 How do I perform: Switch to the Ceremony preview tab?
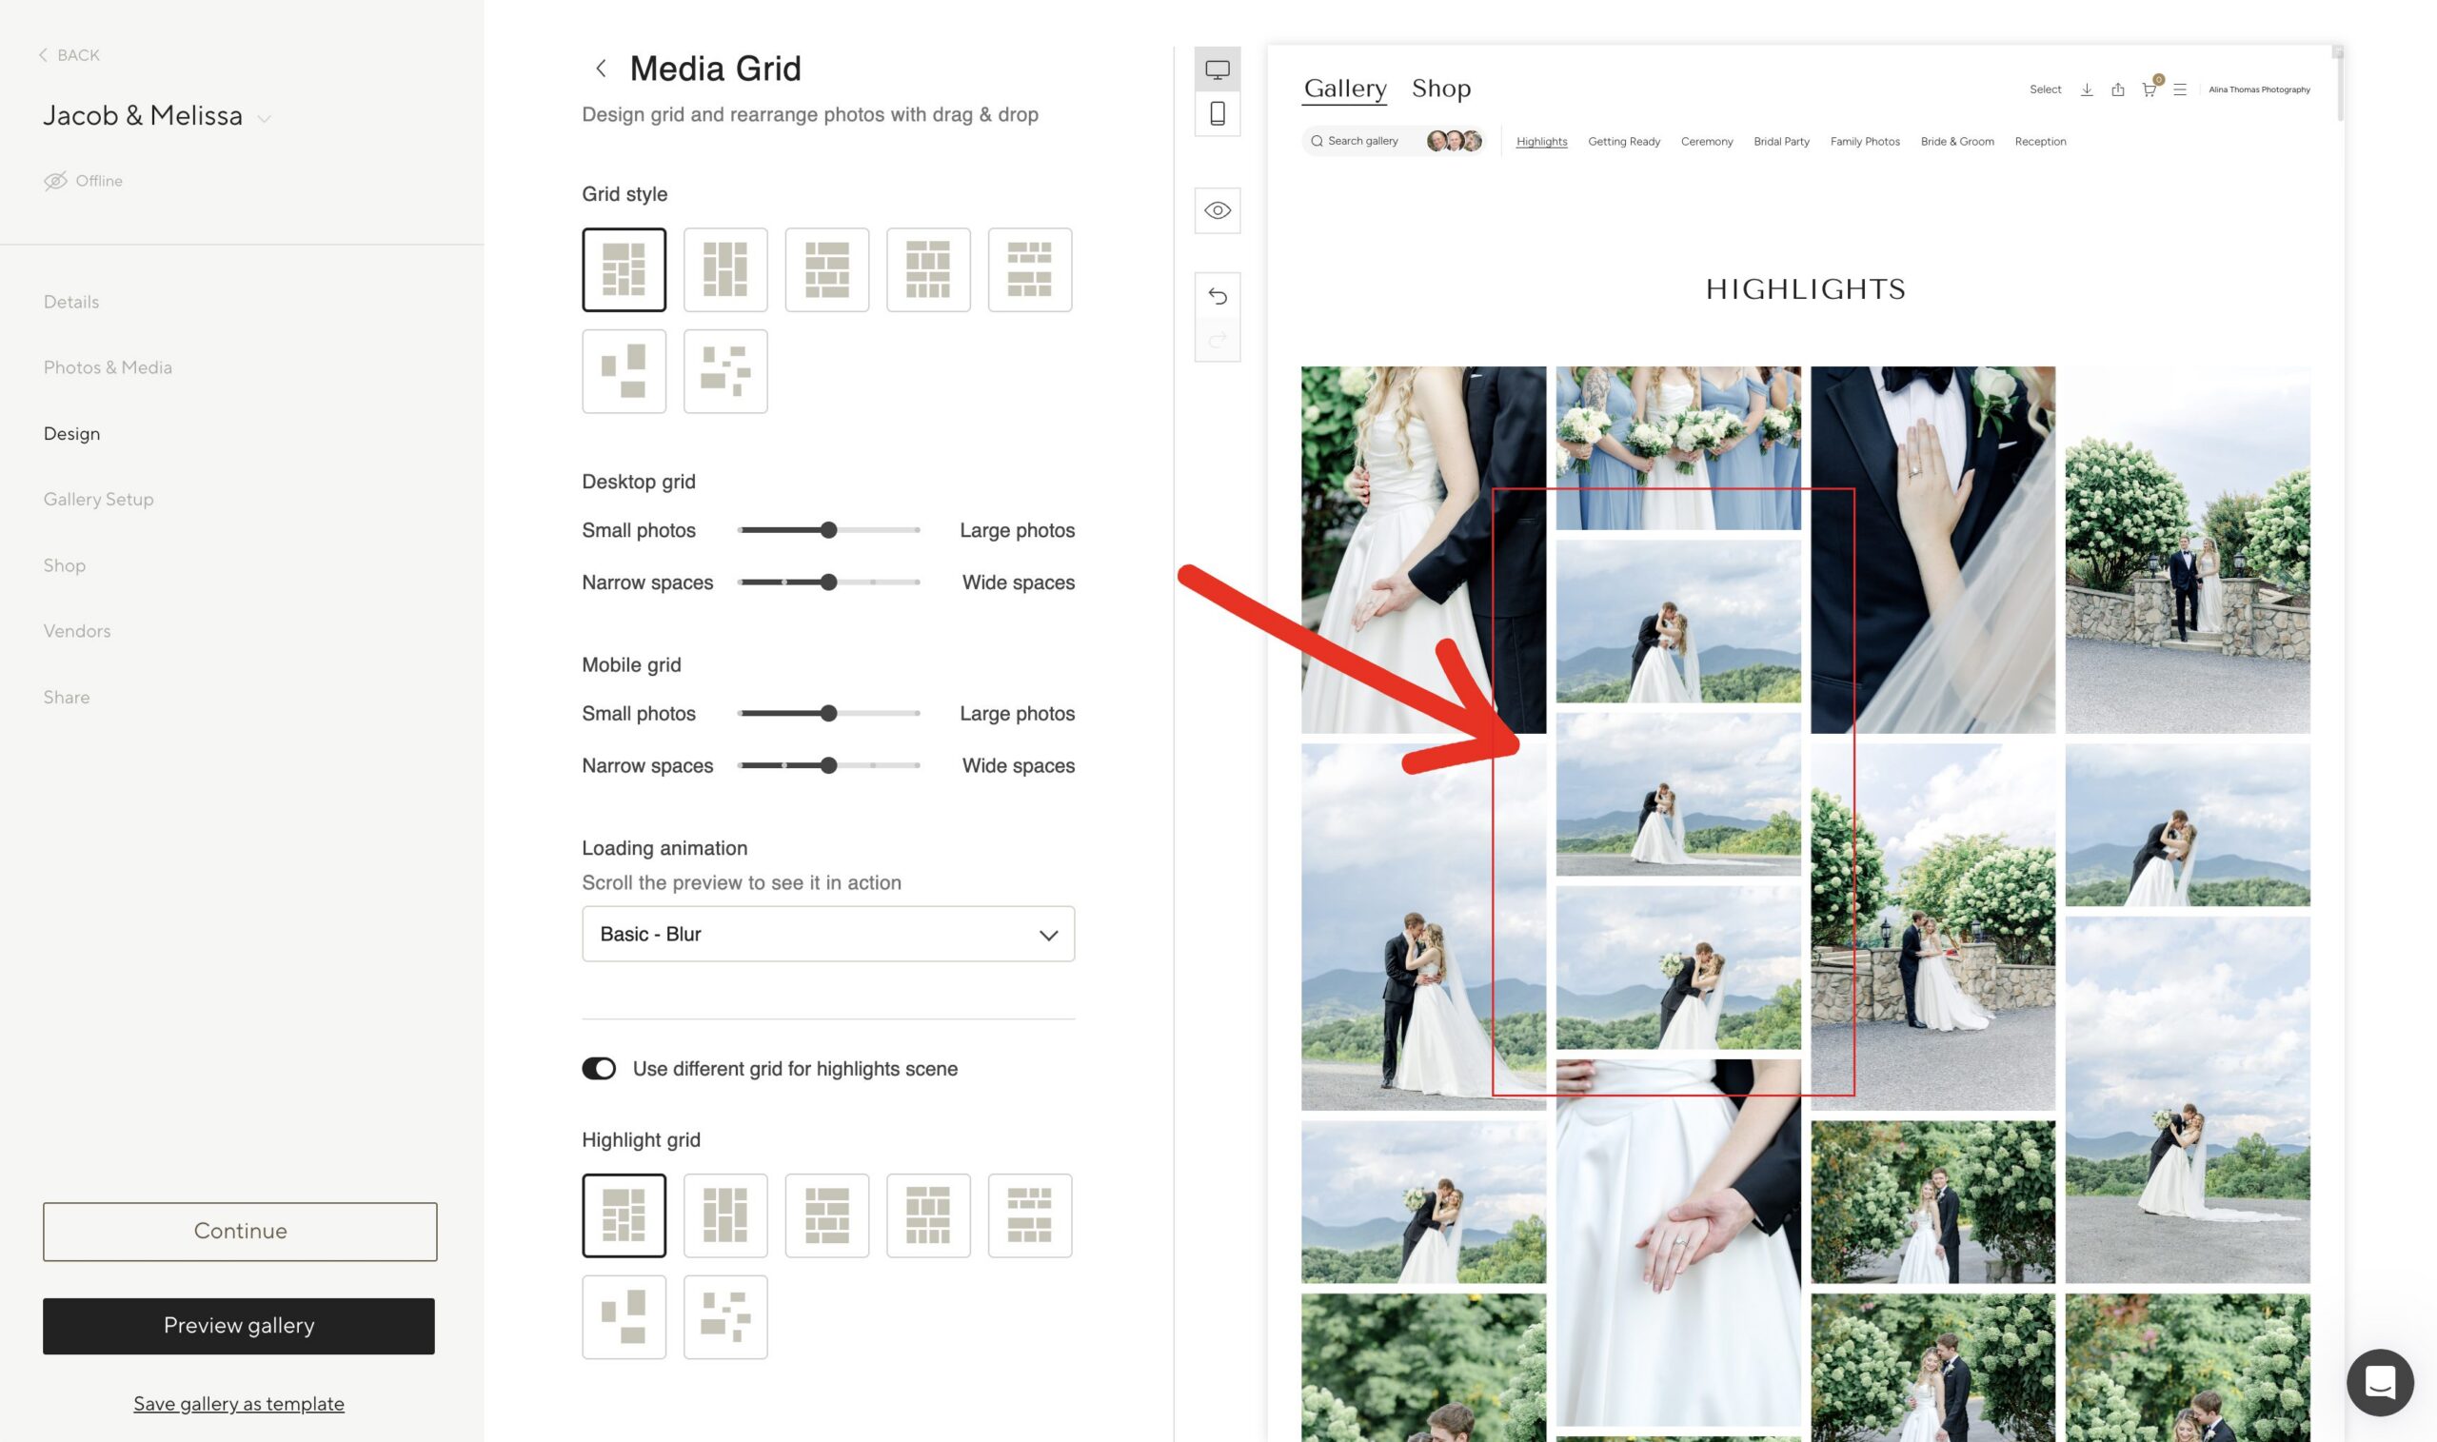tap(1706, 142)
